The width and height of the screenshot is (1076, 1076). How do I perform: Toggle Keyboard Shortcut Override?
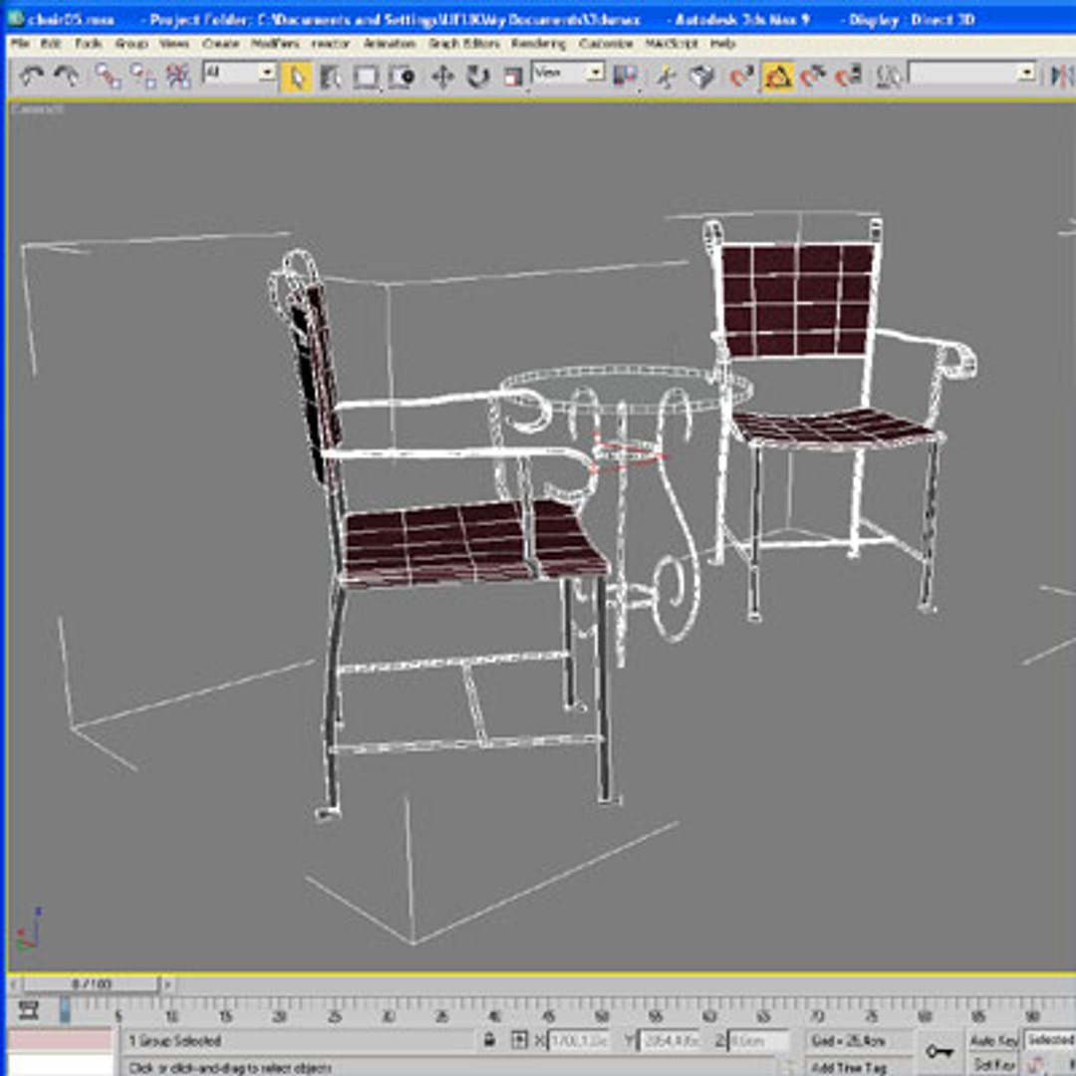[x=702, y=76]
